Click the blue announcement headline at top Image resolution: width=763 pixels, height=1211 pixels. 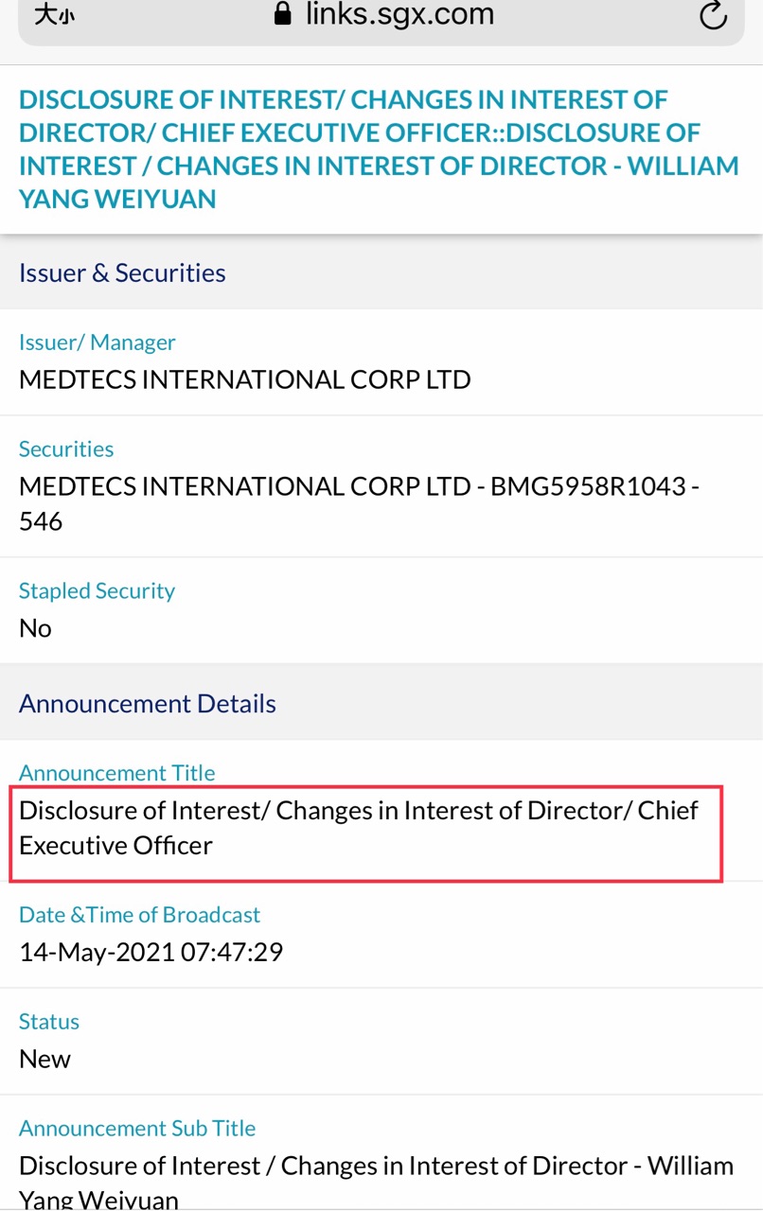(x=378, y=149)
